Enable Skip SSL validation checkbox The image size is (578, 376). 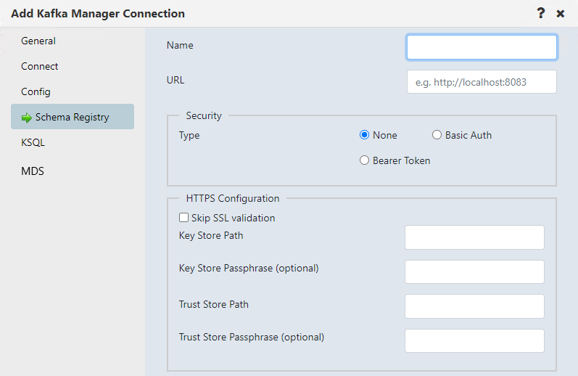pyautogui.click(x=183, y=217)
